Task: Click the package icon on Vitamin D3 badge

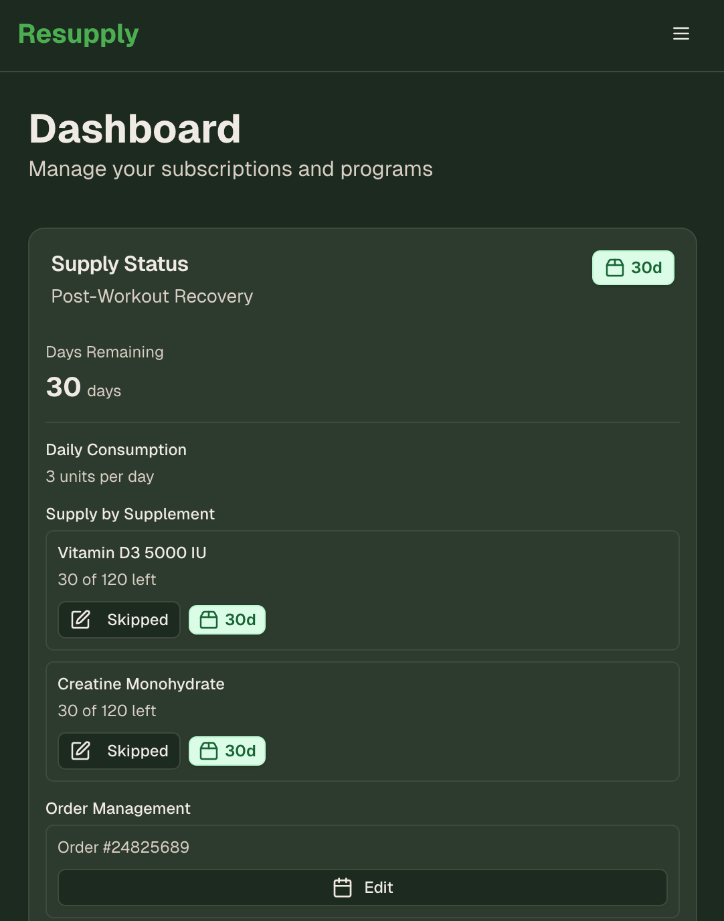Action: tap(209, 620)
